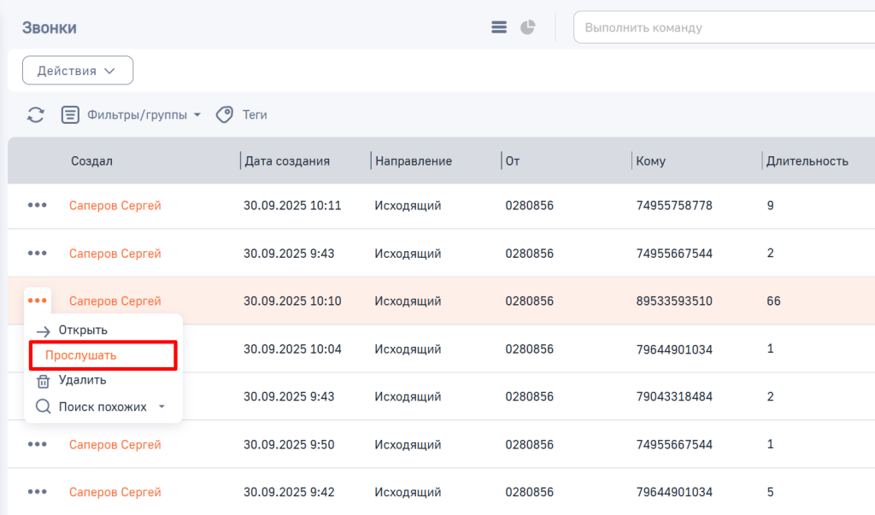Choose Открыть from the context menu
The width and height of the screenshot is (875, 515).
pos(83,331)
